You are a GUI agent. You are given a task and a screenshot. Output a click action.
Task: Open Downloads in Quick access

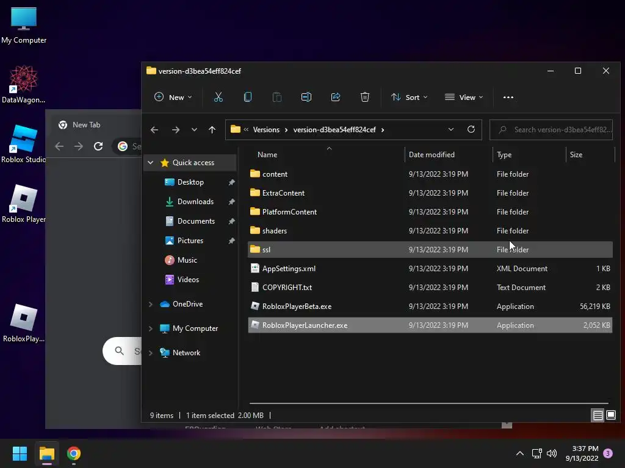[x=195, y=201]
